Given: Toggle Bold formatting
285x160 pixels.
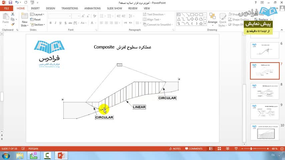Looking at the screenshot, I should click(50, 23).
